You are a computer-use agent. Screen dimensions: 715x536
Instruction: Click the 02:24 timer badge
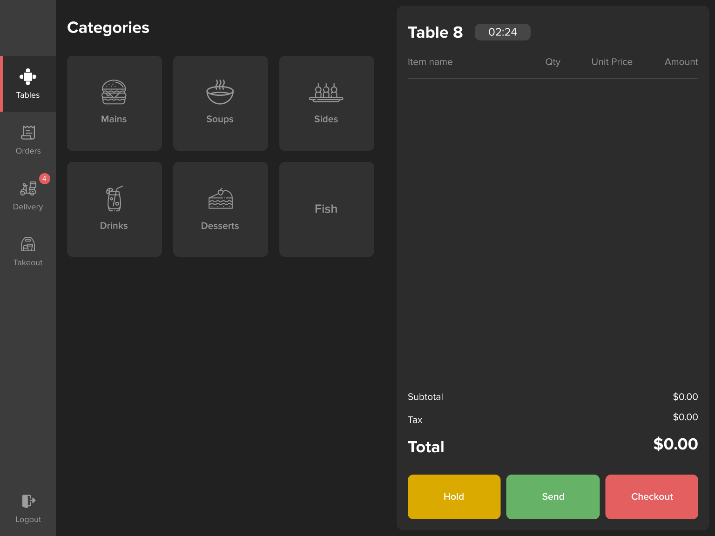[503, 32]
